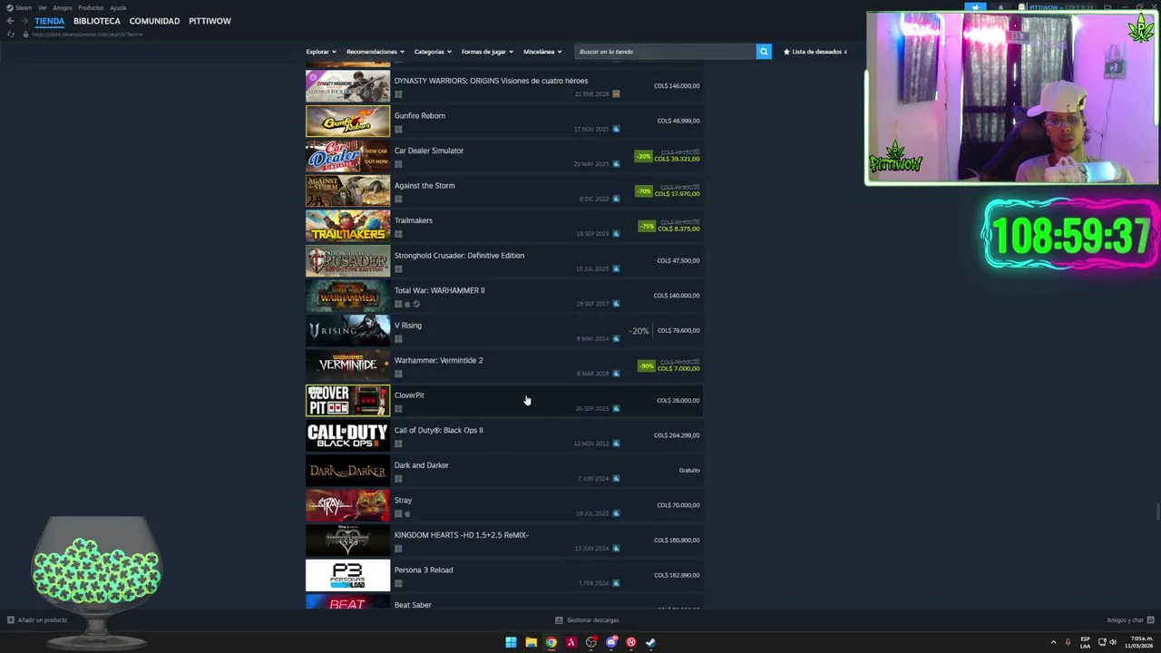Open Persona 3 Reload result

pos(503,575)
